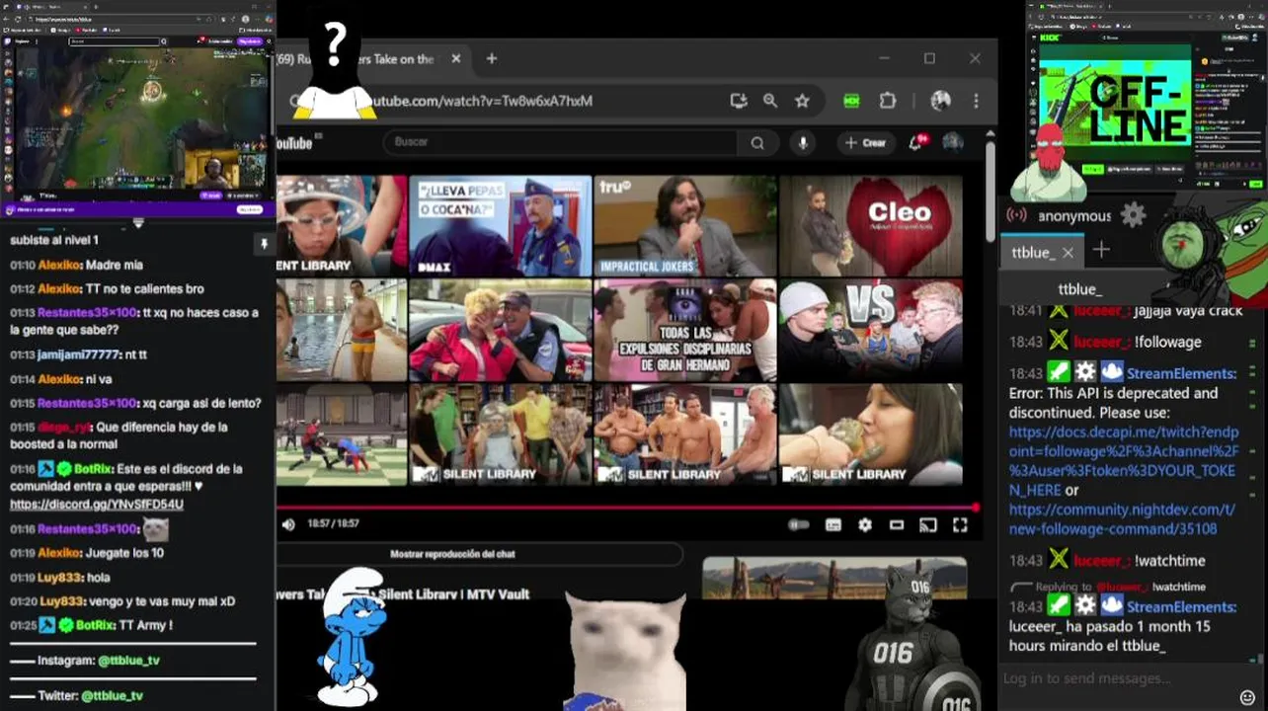Select the Cleo heart thumbnail video
The height and width of the screenshot is (711, 1268).
pos(871,226)
